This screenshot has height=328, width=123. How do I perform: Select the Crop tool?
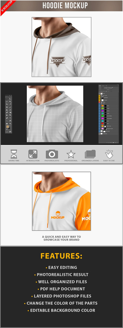tap(7, 104)
